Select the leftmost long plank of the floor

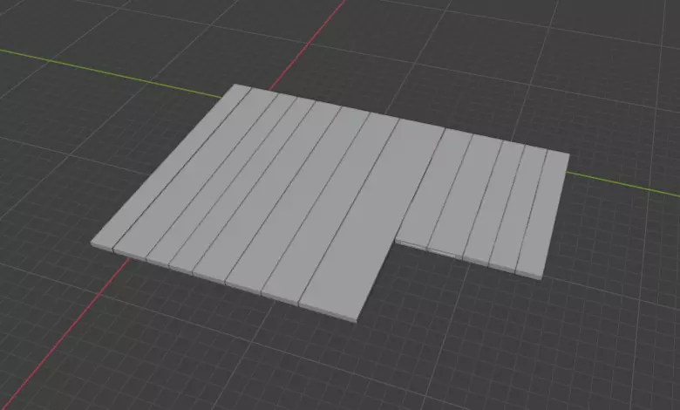point(171,167)
